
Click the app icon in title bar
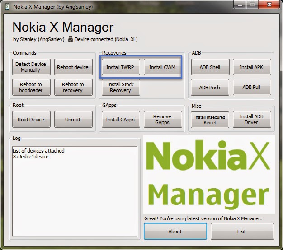tap(7, 7)
